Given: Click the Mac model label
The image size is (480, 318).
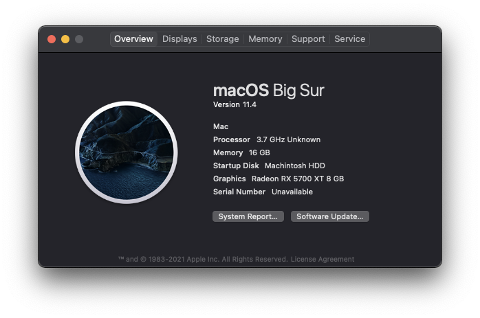Looking at the screenshot, I should point(221,126).
